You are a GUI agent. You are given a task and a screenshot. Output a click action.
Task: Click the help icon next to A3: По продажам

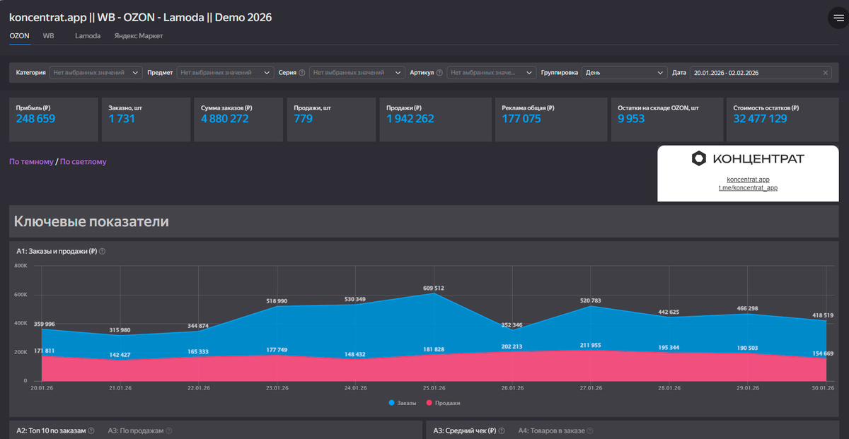(x=169, y=431)
